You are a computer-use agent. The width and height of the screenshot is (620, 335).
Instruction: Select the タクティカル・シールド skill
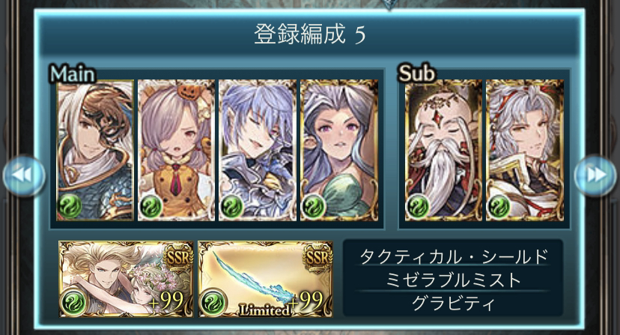click(x=453, y=256)
